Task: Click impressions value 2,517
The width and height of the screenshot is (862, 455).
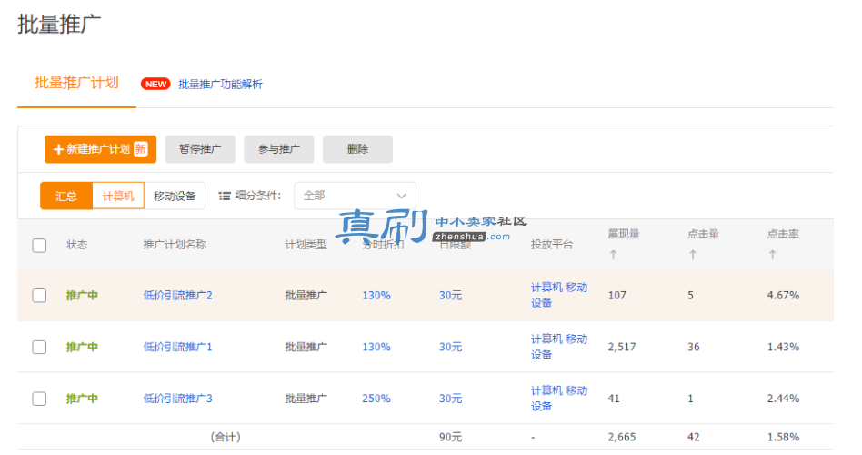Action: 622,347
